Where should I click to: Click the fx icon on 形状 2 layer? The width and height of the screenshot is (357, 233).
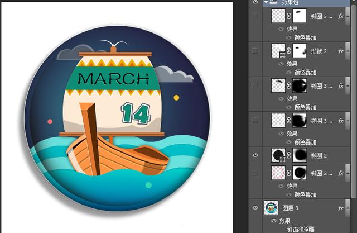click(x=341, y=51)
